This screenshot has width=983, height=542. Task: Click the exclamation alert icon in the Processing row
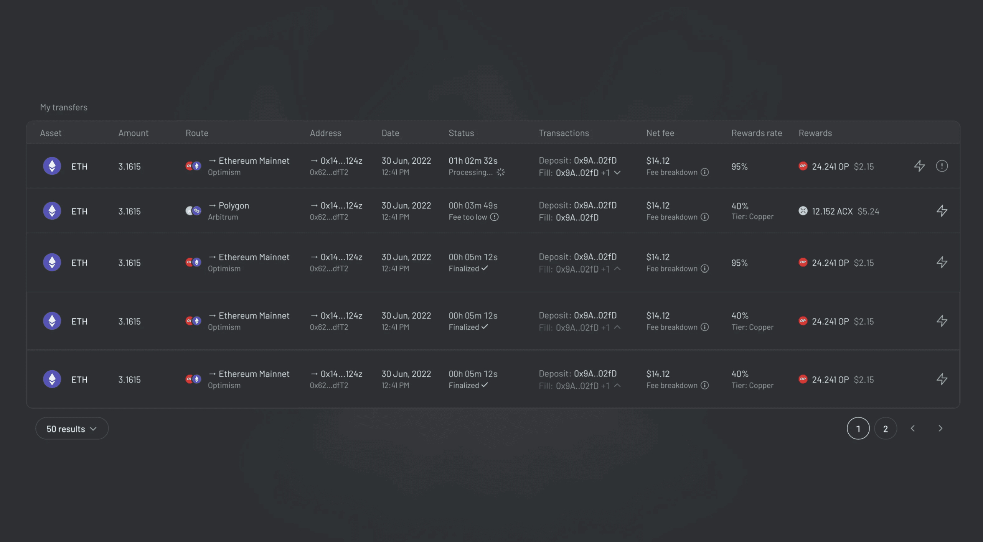tap(942, 166)
